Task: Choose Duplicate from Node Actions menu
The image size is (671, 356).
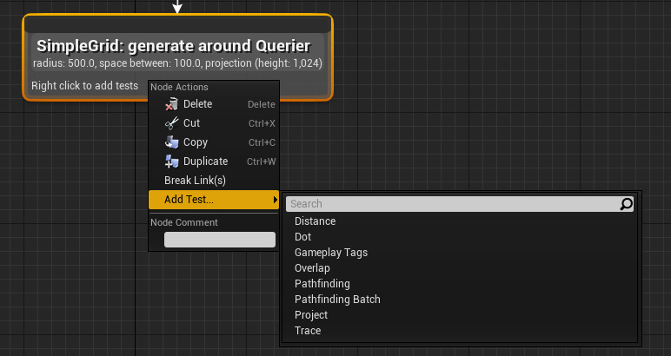Action: tap(214, 162)
